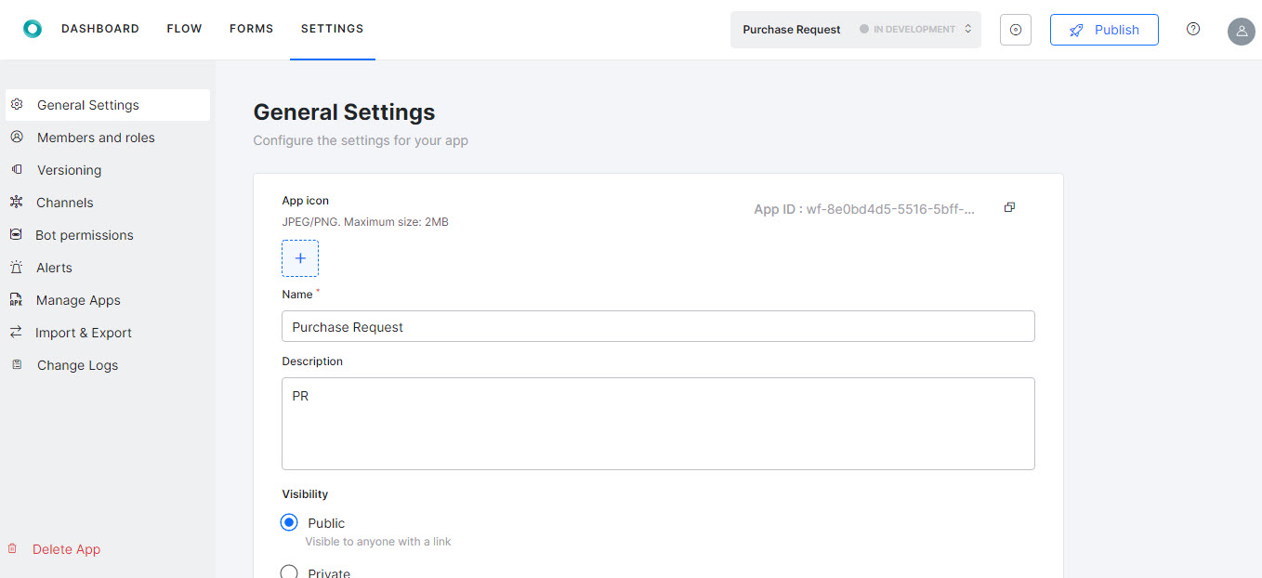Select the Public visibility option
The image size is (1262, 578).
(x=289, y=522)
